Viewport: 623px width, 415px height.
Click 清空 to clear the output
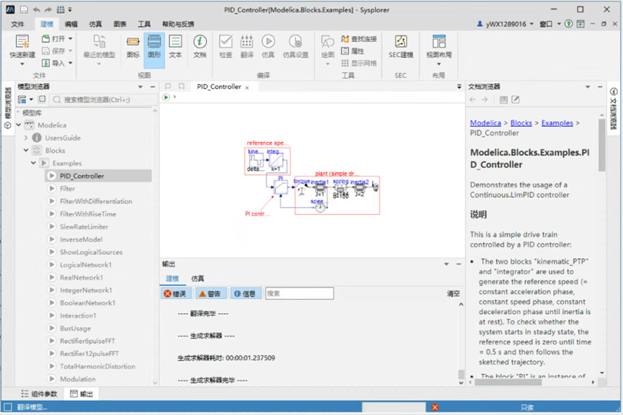click(x=453, y=293)
